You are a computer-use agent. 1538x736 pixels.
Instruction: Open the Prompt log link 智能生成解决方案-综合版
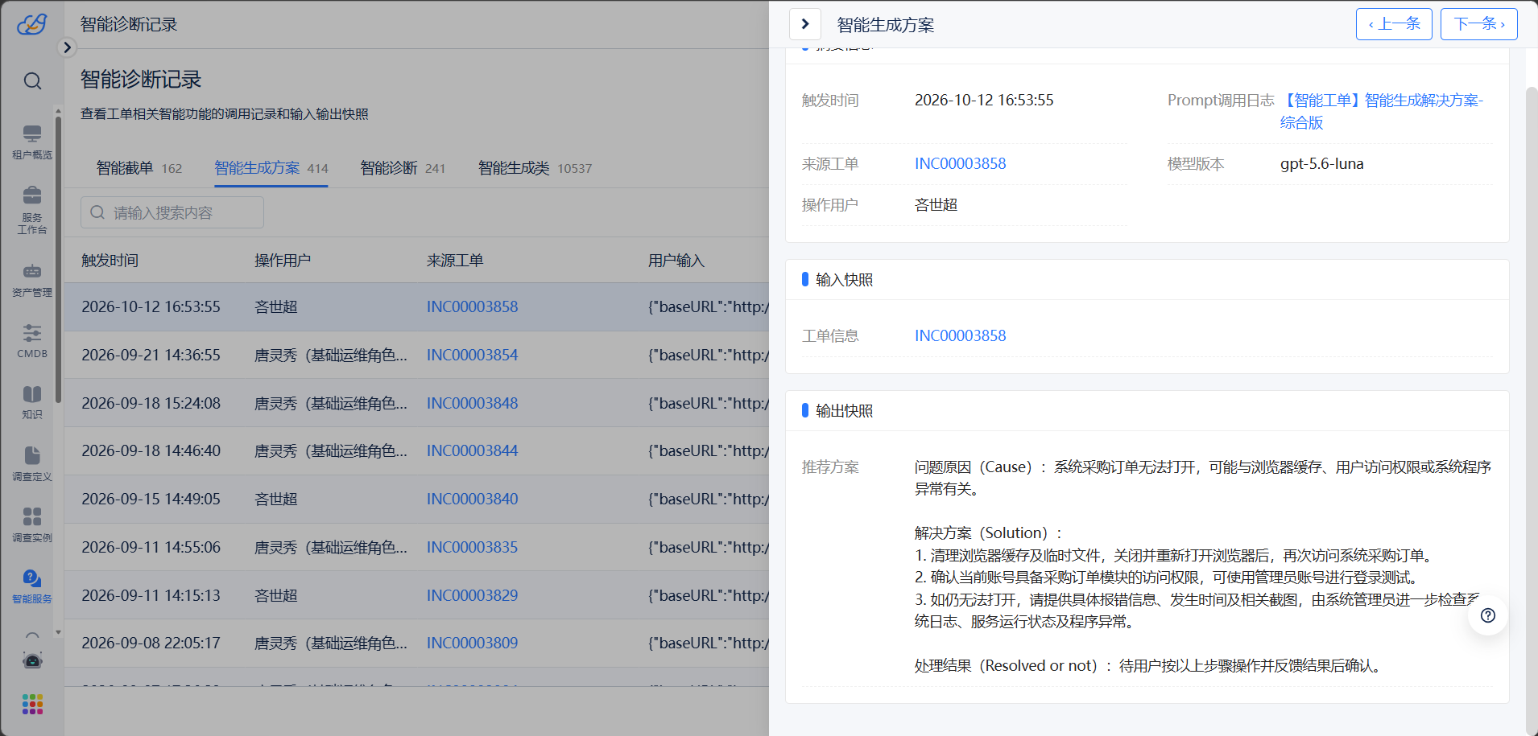click(1382, 111)
